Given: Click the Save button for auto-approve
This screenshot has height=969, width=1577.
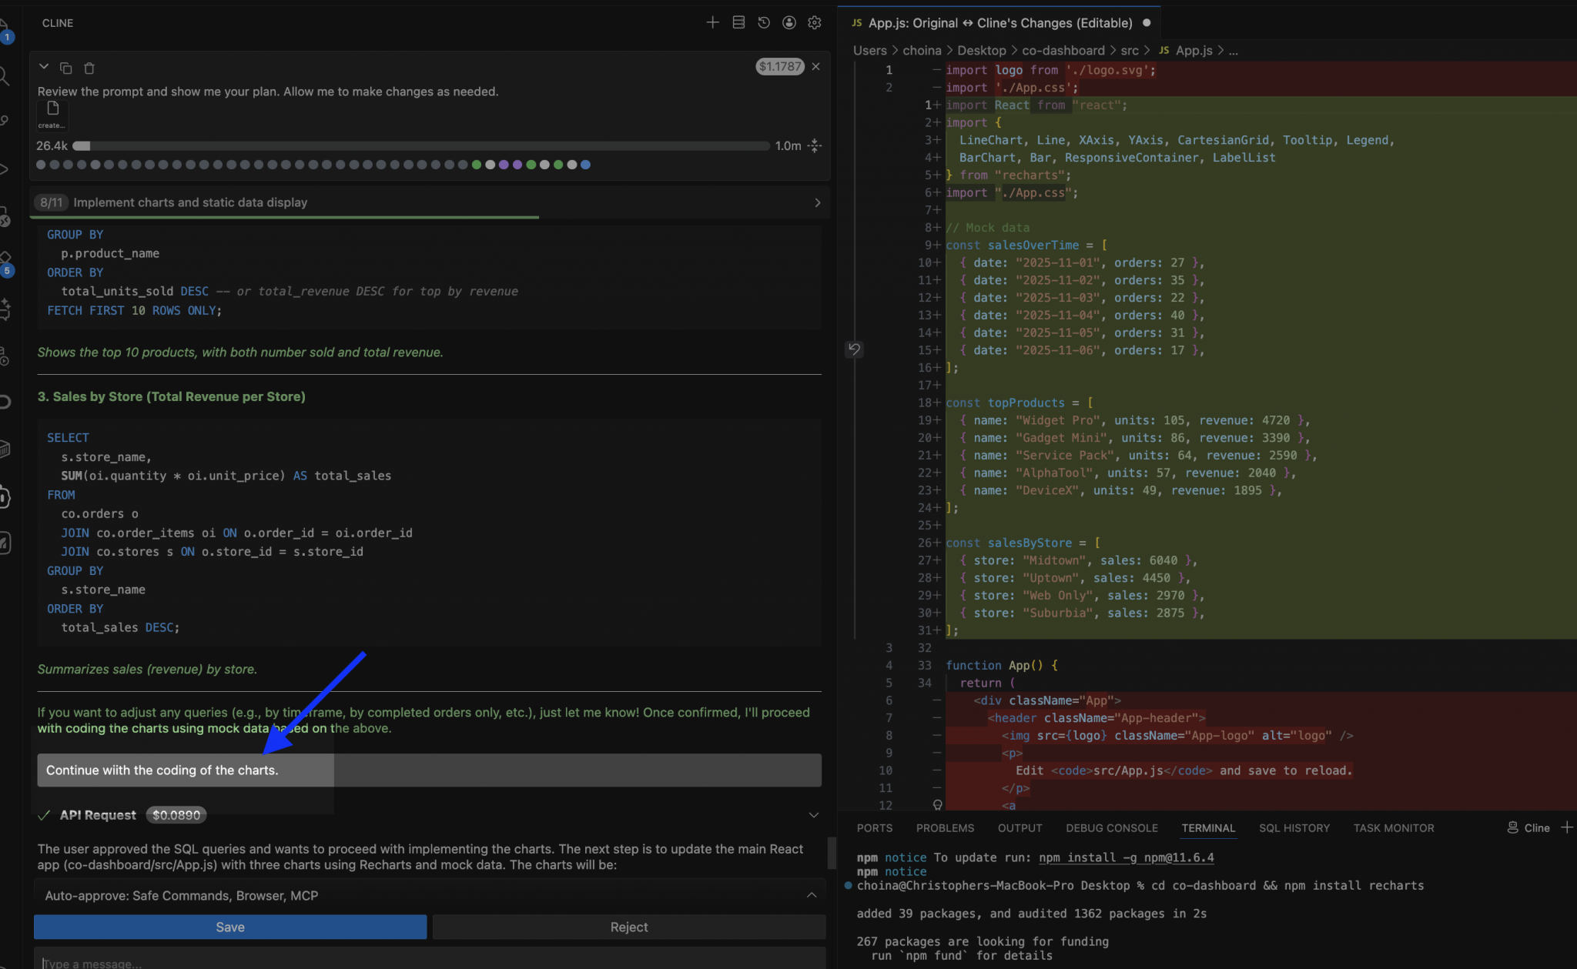Looking at the screenshot, I should [x=229, y=927].
